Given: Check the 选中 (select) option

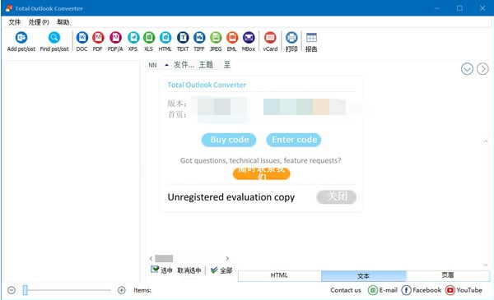Looking at the screenshot, I should 161,270.
